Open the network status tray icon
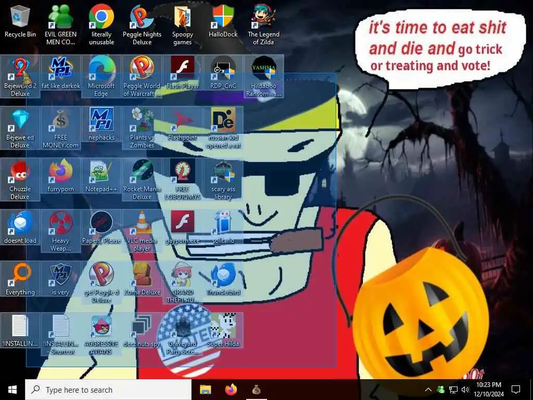This screenshot has width=533, height=400. pos(453,390)
